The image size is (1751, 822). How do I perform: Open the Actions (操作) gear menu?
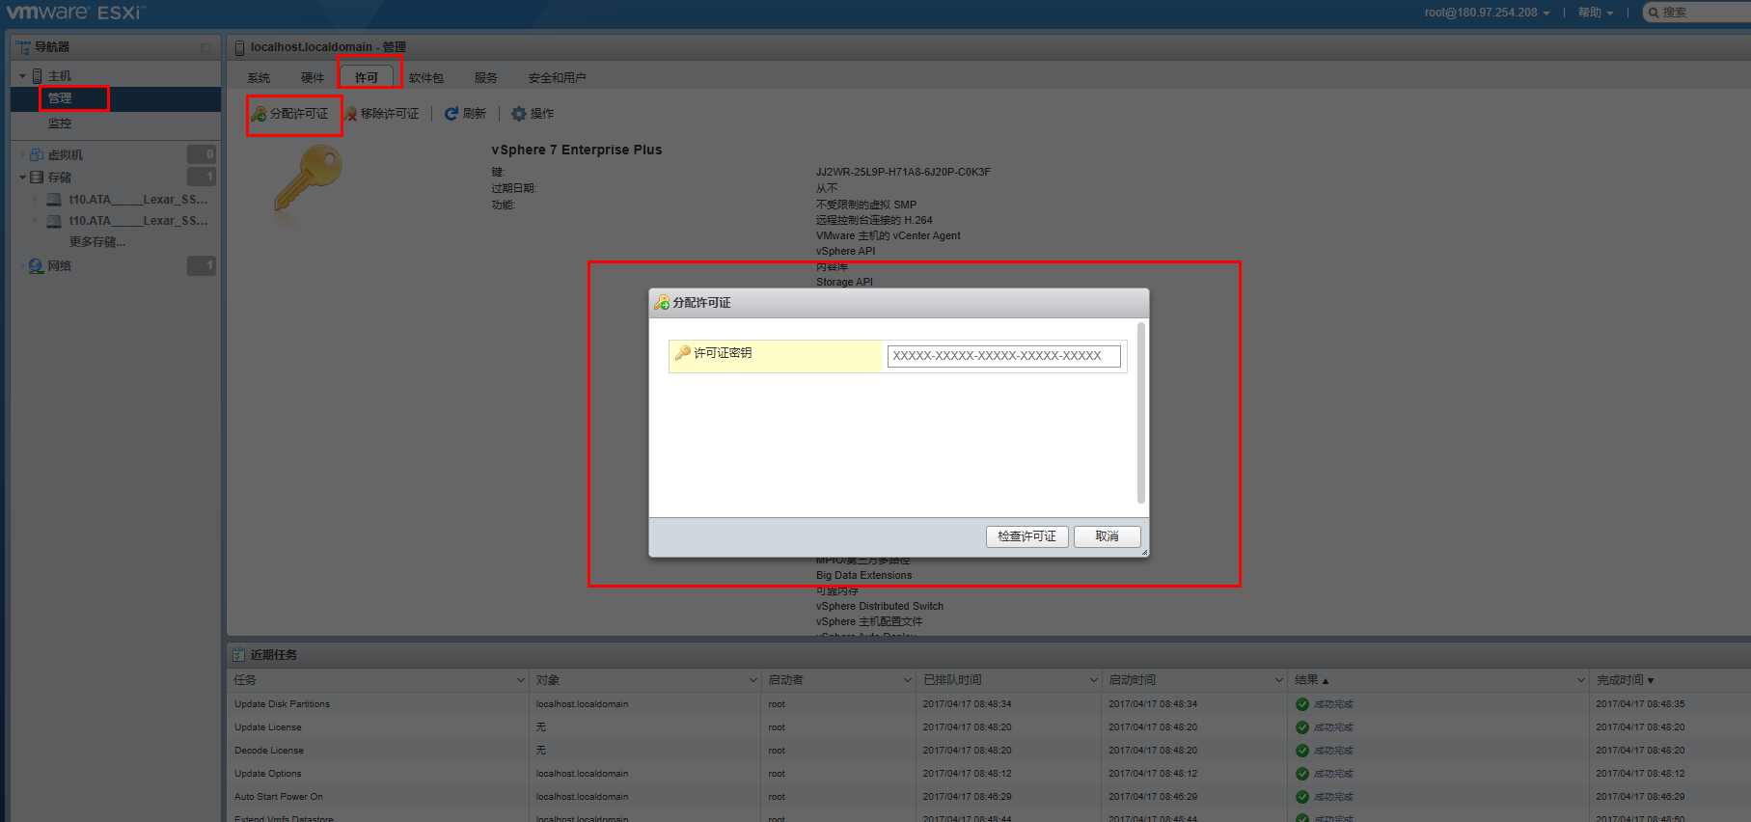click(519, 114)
